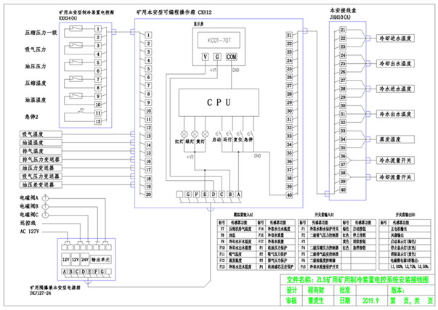Select the 冷却流量开关 box
The image size is (438, 310).
coord(395,177)
